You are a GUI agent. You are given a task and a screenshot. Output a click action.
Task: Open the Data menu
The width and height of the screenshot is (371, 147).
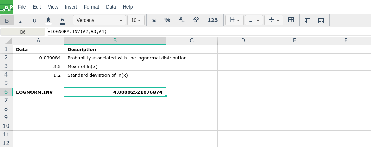click(111, 7)
